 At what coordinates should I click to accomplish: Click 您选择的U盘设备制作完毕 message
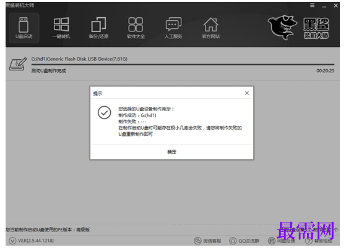point(146,109)
